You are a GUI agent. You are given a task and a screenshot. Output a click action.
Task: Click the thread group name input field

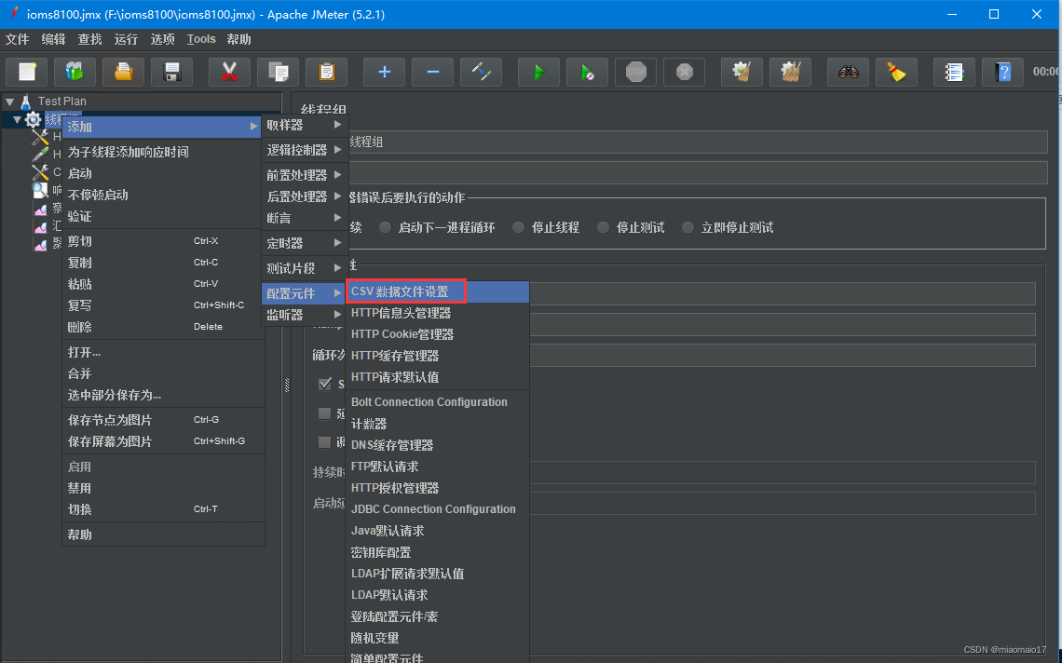[x=698, y=142]
